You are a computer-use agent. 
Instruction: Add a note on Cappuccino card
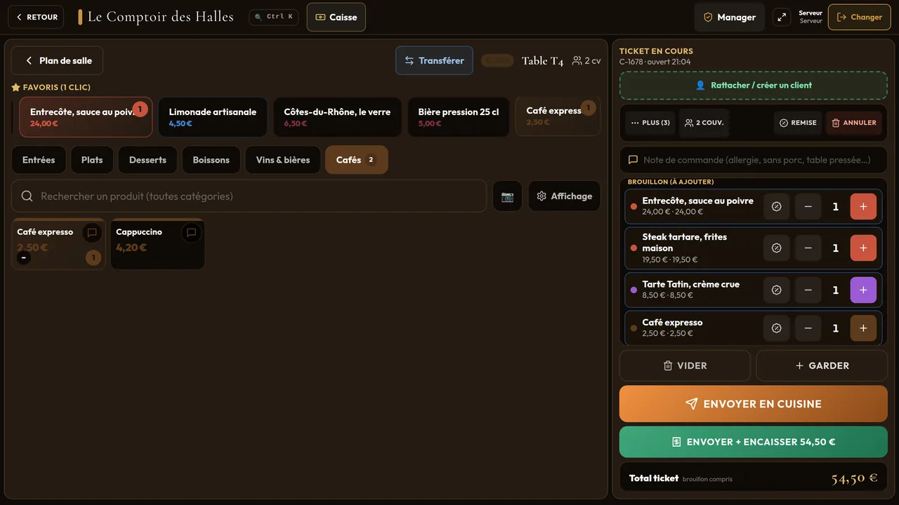[x=191, y=233]
